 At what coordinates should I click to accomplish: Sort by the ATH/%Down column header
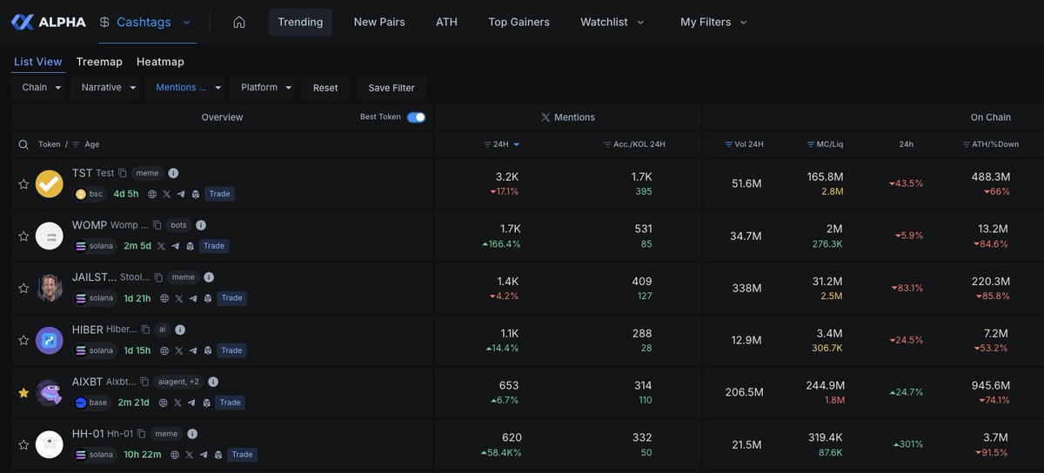990,144
